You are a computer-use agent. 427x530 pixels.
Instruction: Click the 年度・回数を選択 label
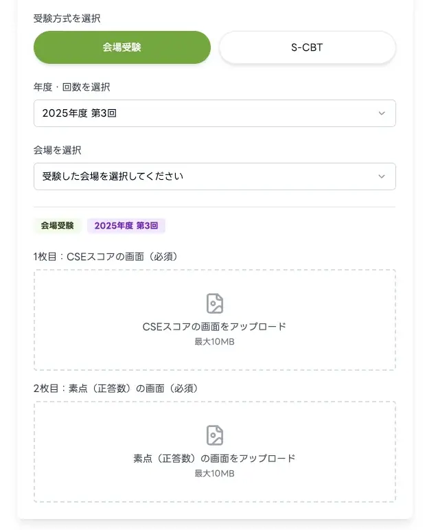[x=71, y=87]
